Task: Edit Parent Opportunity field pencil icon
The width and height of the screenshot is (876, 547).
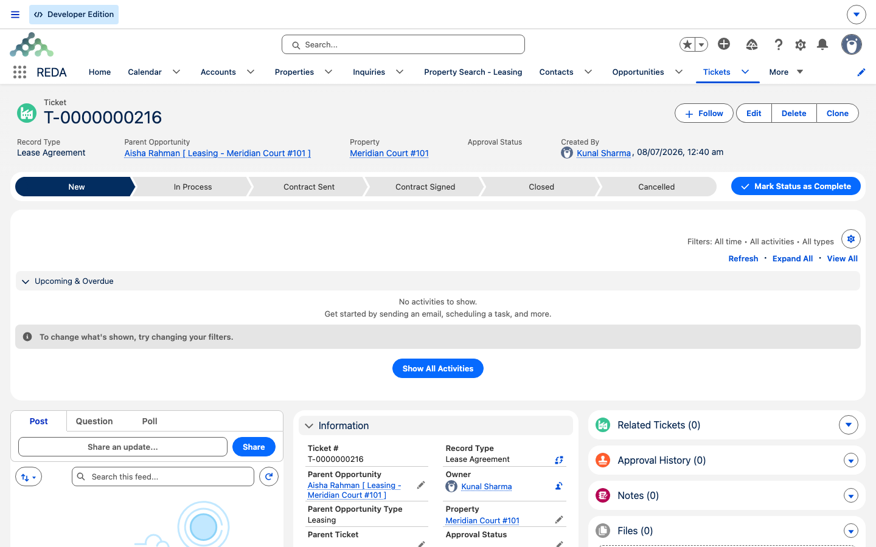Action: click(x=421, y=485)
